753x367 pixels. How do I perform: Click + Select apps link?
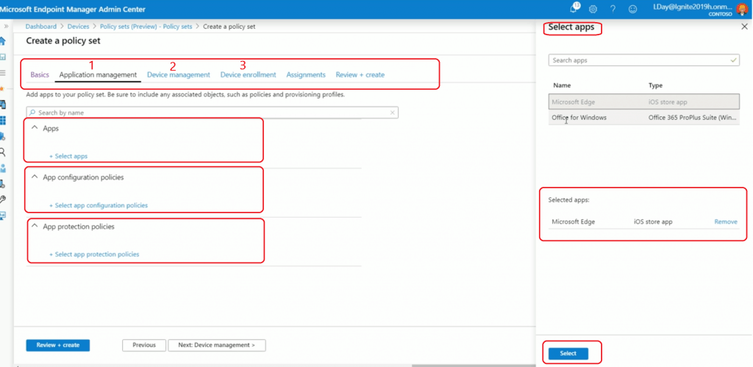(68, 156)
